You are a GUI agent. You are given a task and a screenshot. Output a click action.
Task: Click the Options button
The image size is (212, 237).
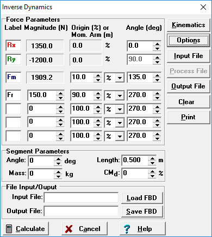pyautogui.click(x=189, y=40)
